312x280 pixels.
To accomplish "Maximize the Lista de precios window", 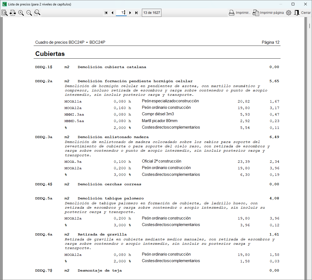I will coord(293,4).
